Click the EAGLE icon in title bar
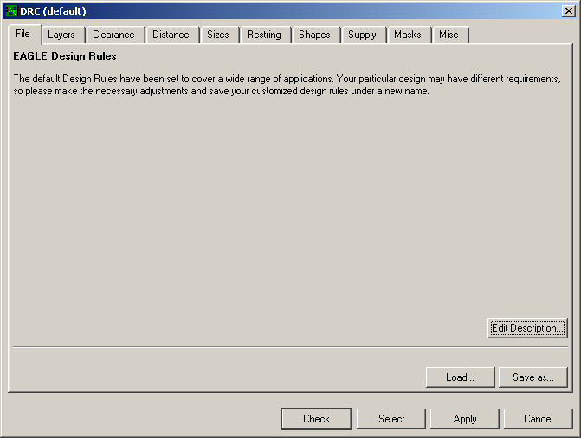 (x=11, y=11)
